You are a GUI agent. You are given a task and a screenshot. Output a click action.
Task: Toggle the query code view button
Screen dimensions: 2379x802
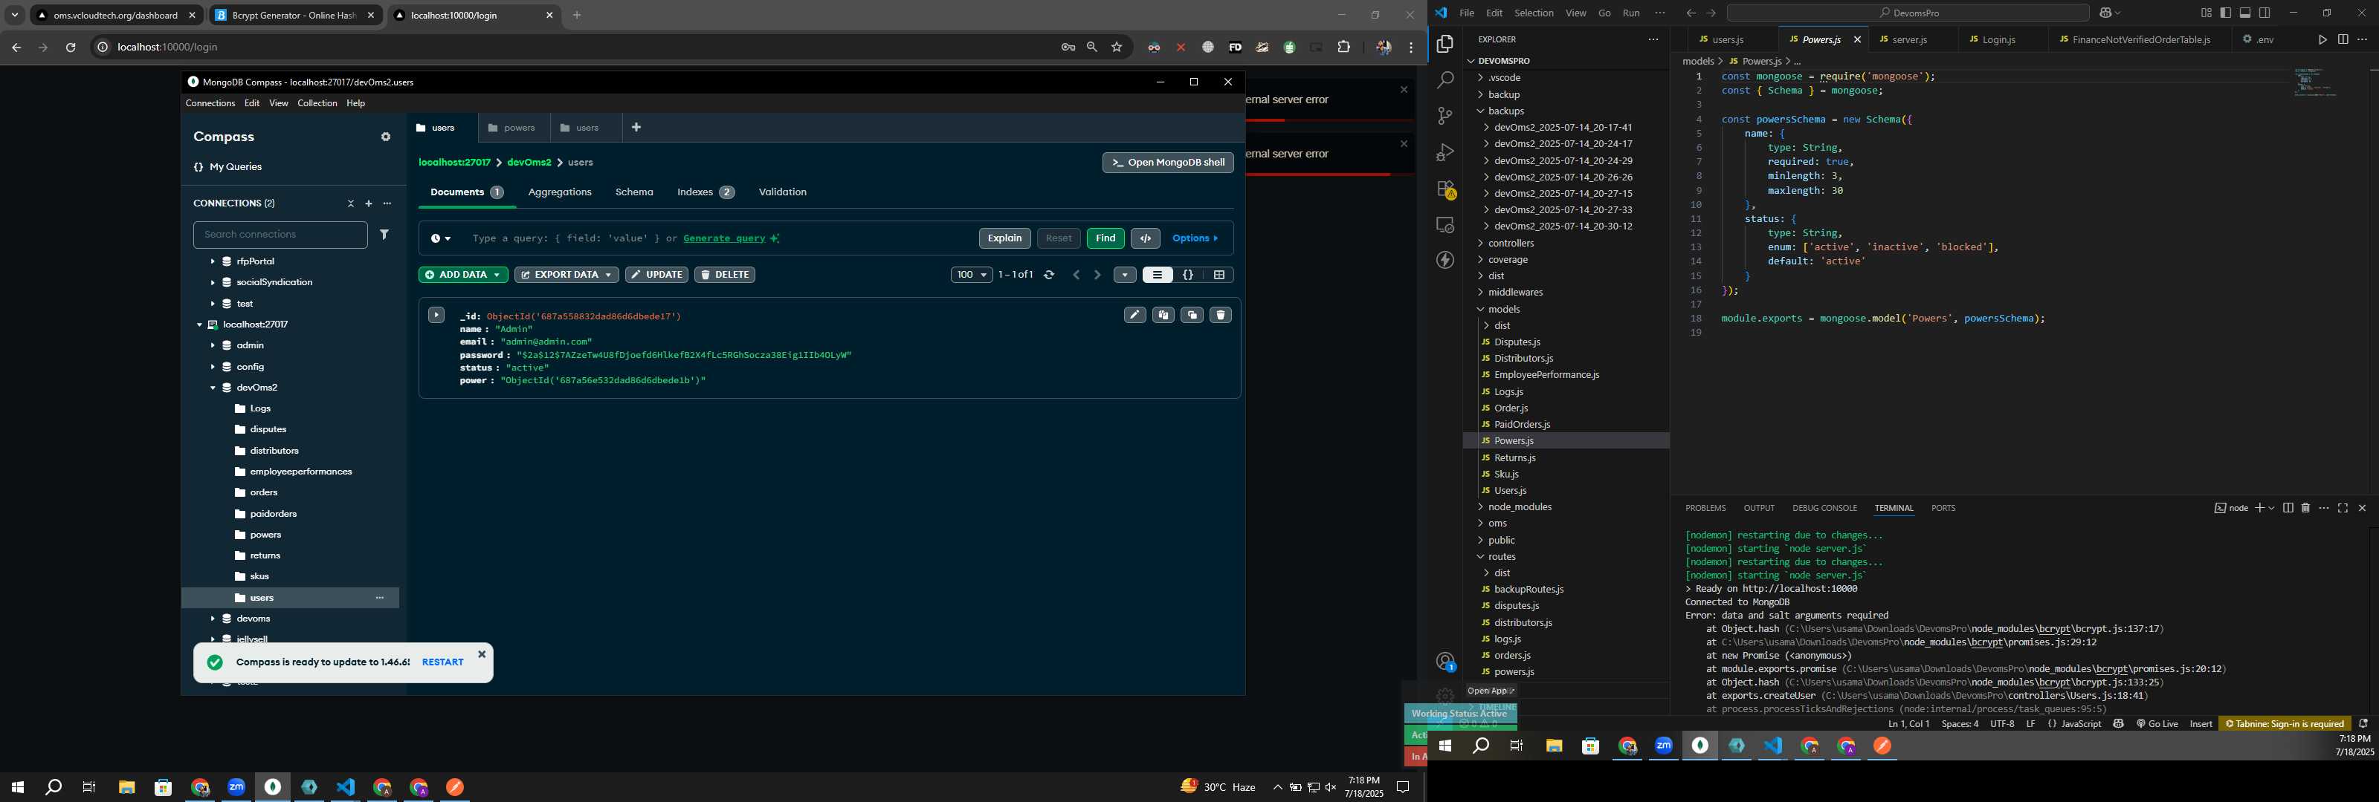click(1146, 238)
